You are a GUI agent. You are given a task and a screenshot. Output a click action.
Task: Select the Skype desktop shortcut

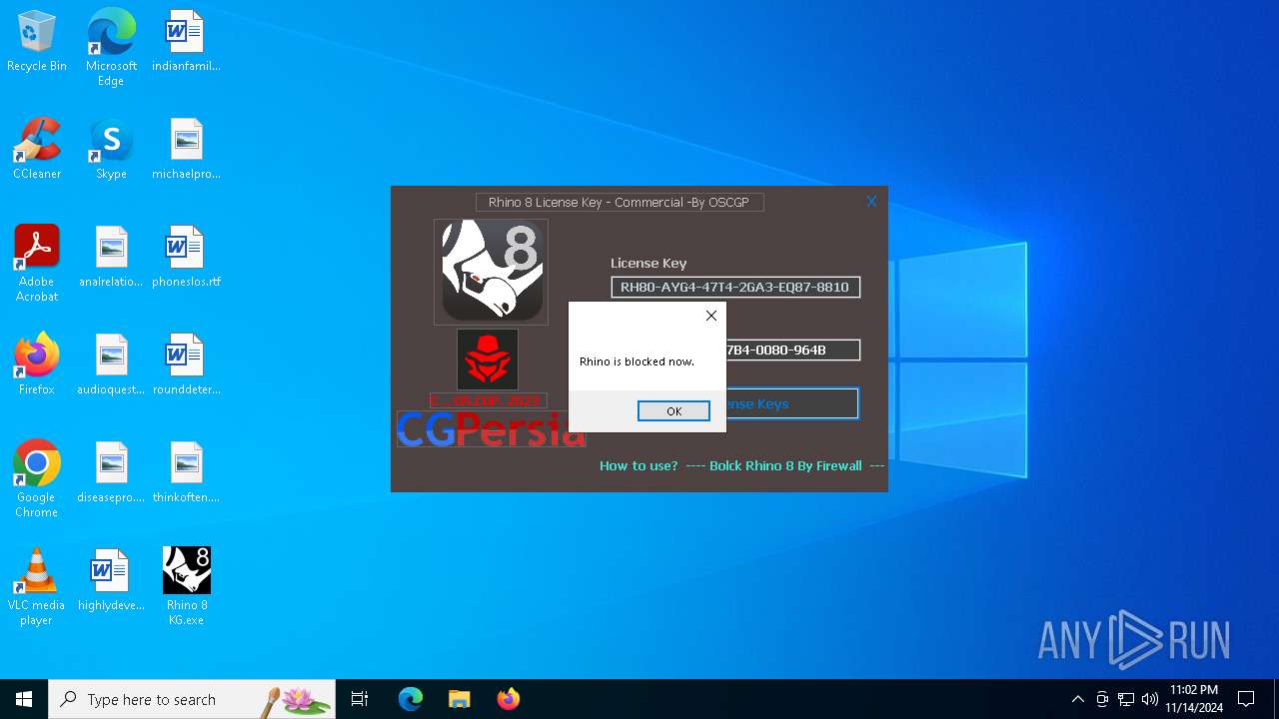coord(111,150)
